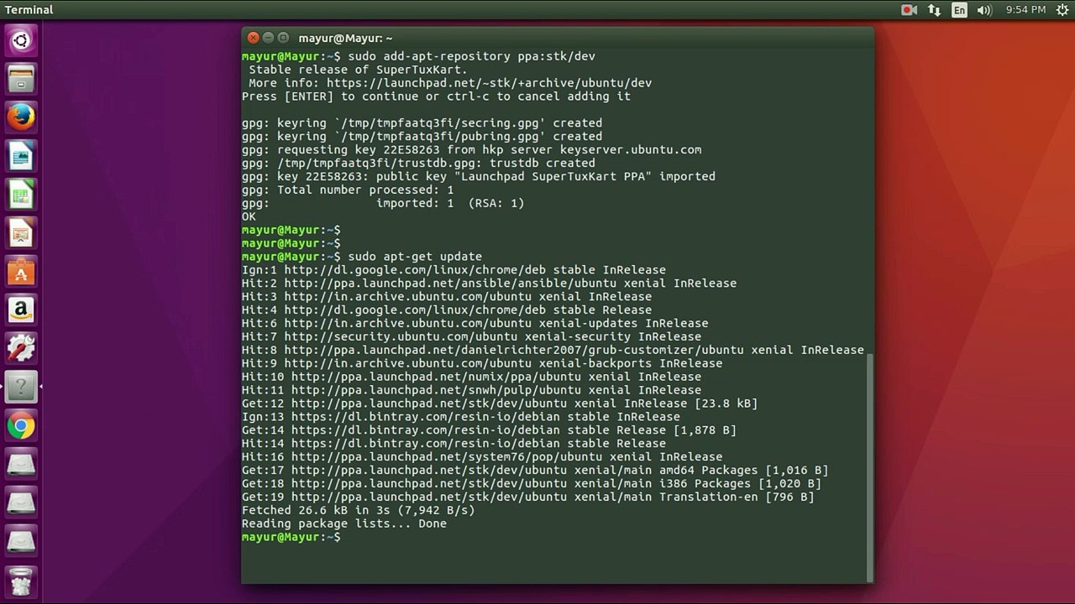Open the Files manager from launcher
1075x604 pixels.
click(x=21, y=80)
